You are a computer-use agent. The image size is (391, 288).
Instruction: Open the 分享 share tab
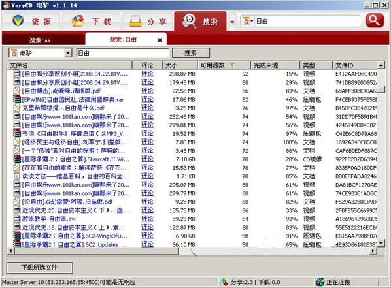click(x=148, y=22)
